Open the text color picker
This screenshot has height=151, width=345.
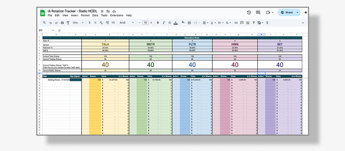click(x=176, y=22)
